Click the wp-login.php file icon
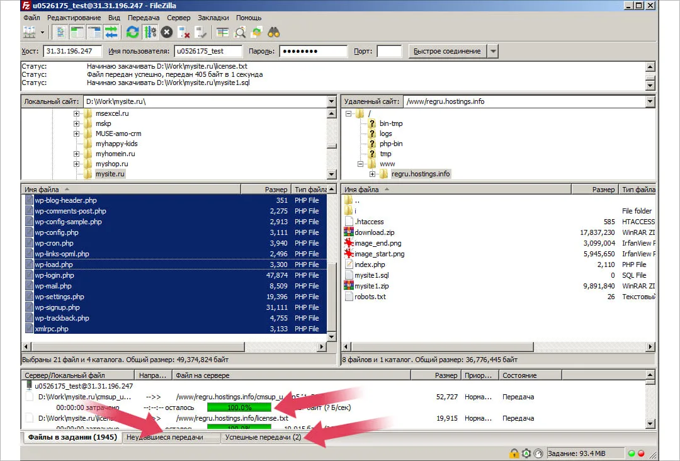This screenshot has width=680, height=461. (29, 275)
